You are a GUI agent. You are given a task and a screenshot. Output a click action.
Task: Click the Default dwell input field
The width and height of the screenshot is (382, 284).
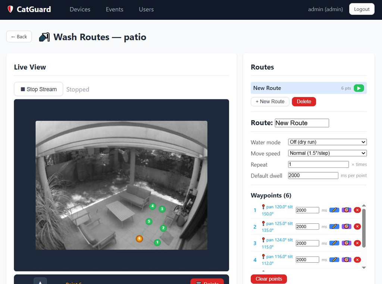[313, 176]
